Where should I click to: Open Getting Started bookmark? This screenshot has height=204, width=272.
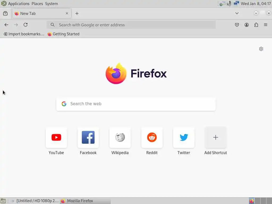[63, 34]
